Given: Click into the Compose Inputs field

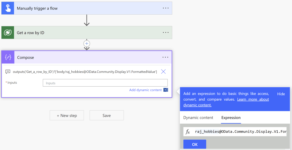Looking at the screenshot, I should 105,83.
